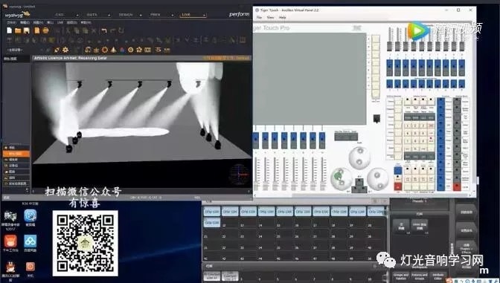Toggle the first blue playback swop button
The width and height of the screenshot is (500, 283).
(x=256, y=140)
